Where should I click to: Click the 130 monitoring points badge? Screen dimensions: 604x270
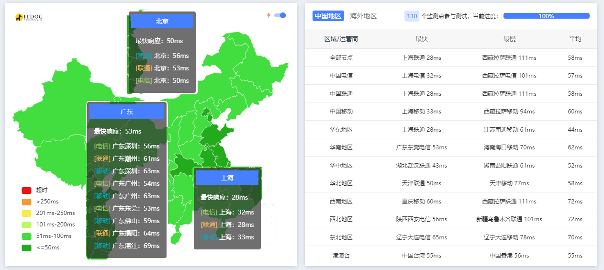tap(412, 16)
